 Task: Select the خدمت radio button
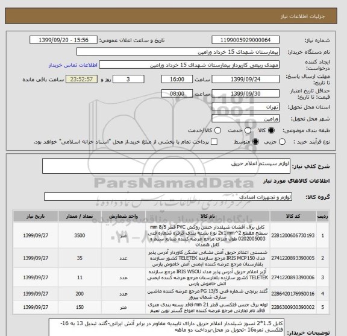(x=248, y=130)
